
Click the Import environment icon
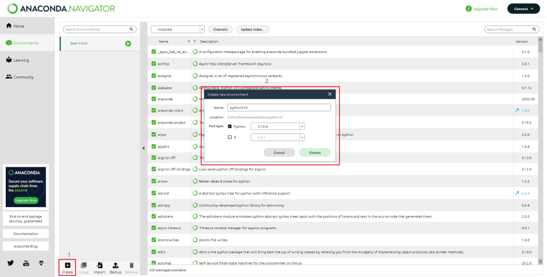(99, 265)
